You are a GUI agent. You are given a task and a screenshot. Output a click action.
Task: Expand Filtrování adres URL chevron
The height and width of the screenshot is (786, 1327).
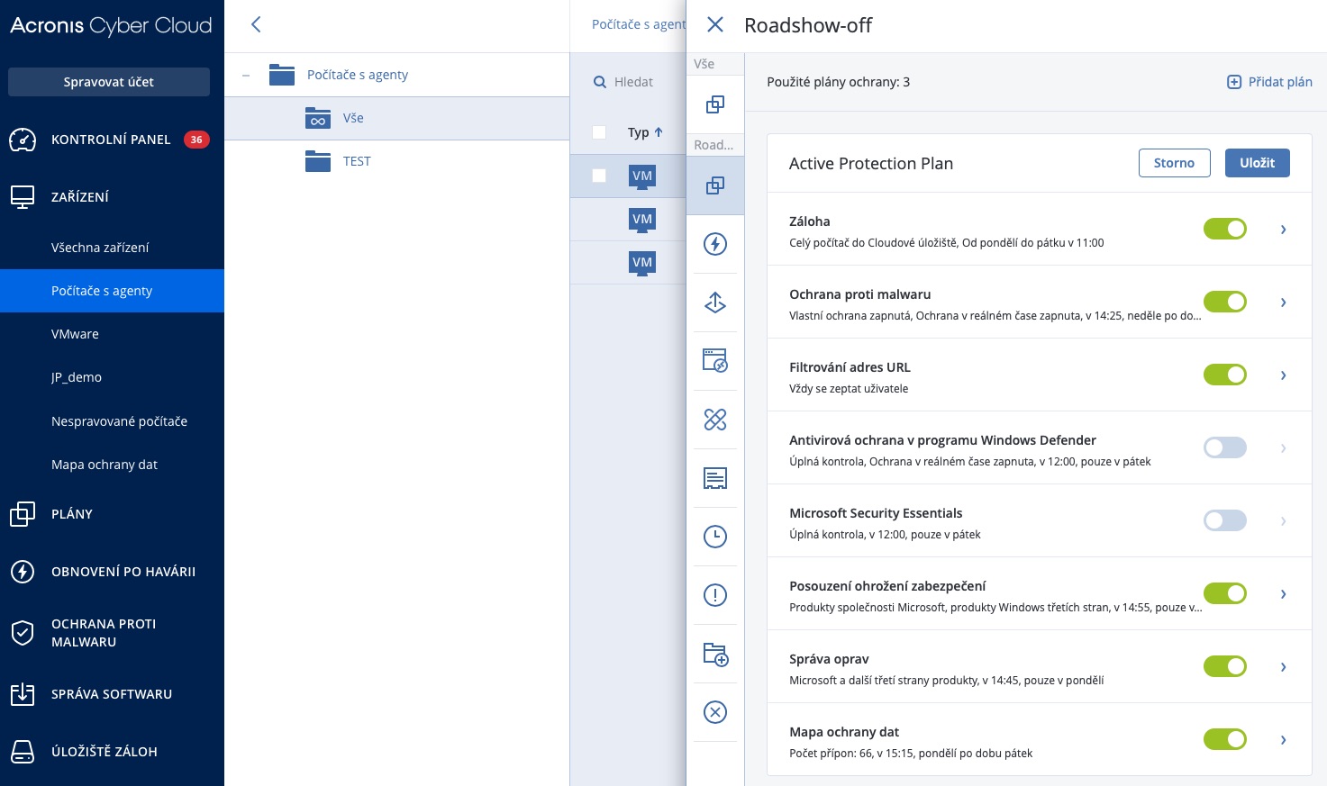(1283, 375)
